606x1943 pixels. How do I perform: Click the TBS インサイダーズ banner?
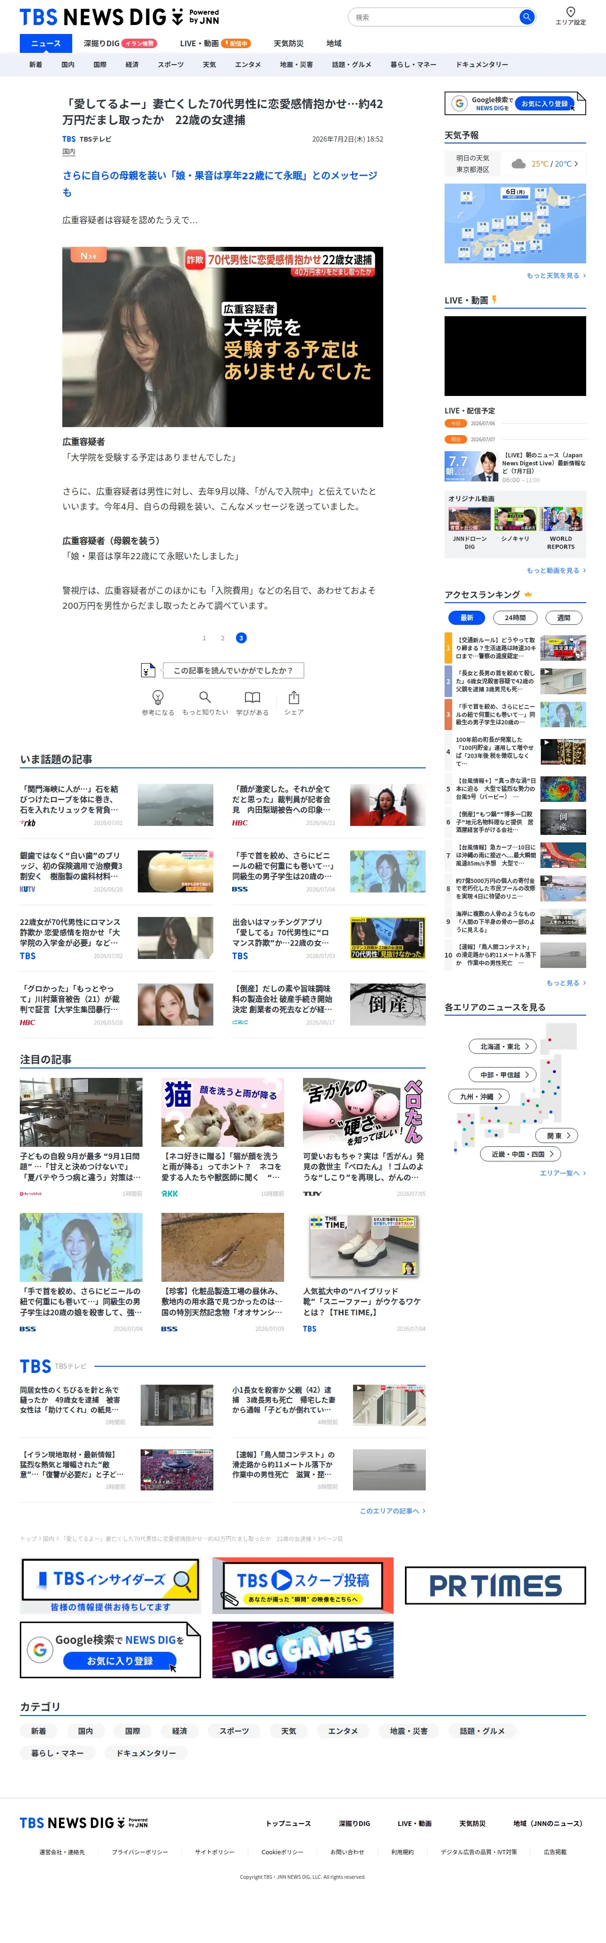(x=110, y=1586)
